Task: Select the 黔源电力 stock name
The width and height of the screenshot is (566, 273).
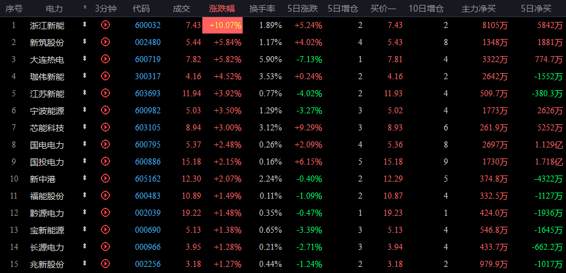Action: click(47, 213)
